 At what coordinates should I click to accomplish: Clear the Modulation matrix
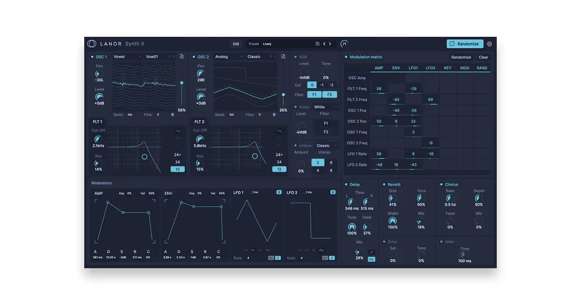tap(484, 57)
